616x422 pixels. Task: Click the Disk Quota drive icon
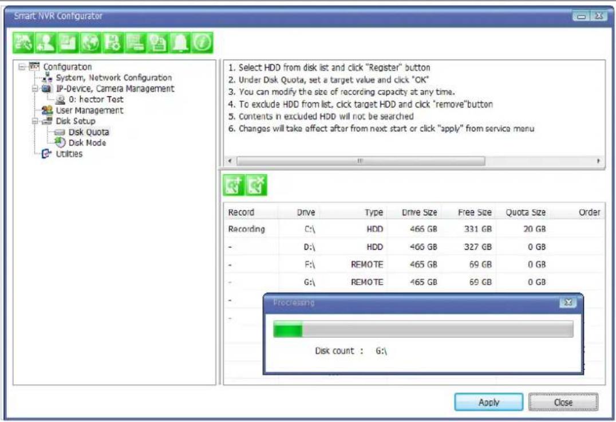pyautogui.click(x=60, y=132)
